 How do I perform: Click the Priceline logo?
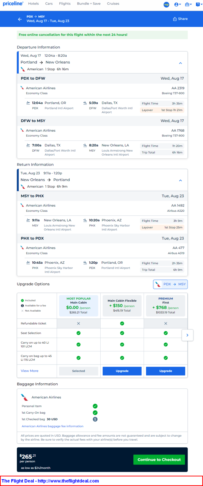pos(13,4)
